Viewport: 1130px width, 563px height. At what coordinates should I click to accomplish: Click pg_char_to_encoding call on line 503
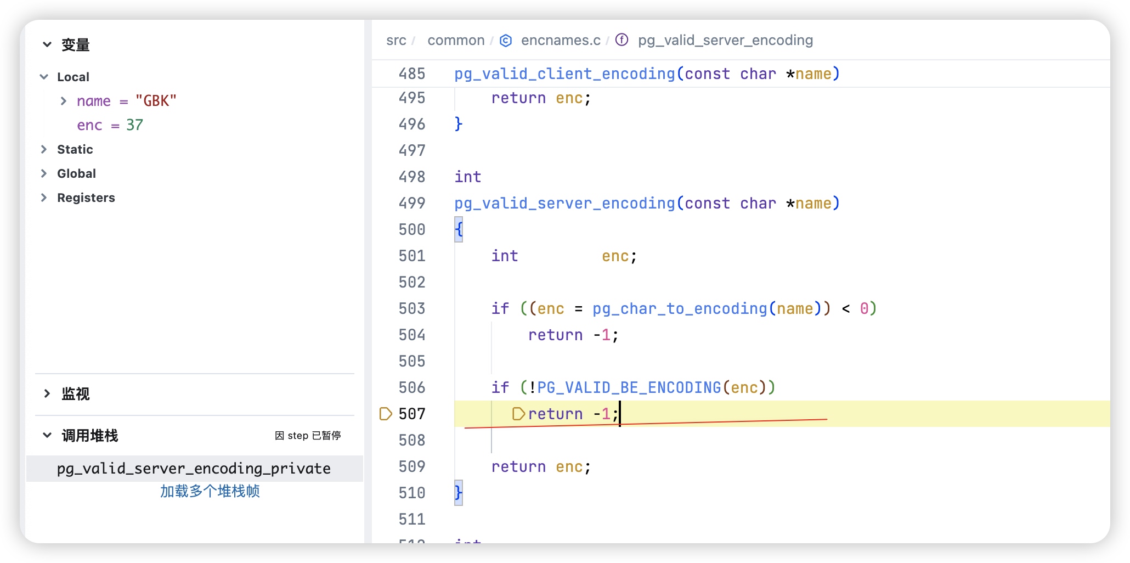point(680,308)
